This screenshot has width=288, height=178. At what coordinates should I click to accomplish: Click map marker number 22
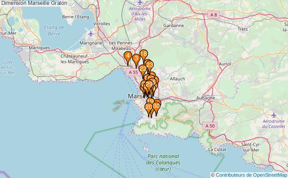143,69
